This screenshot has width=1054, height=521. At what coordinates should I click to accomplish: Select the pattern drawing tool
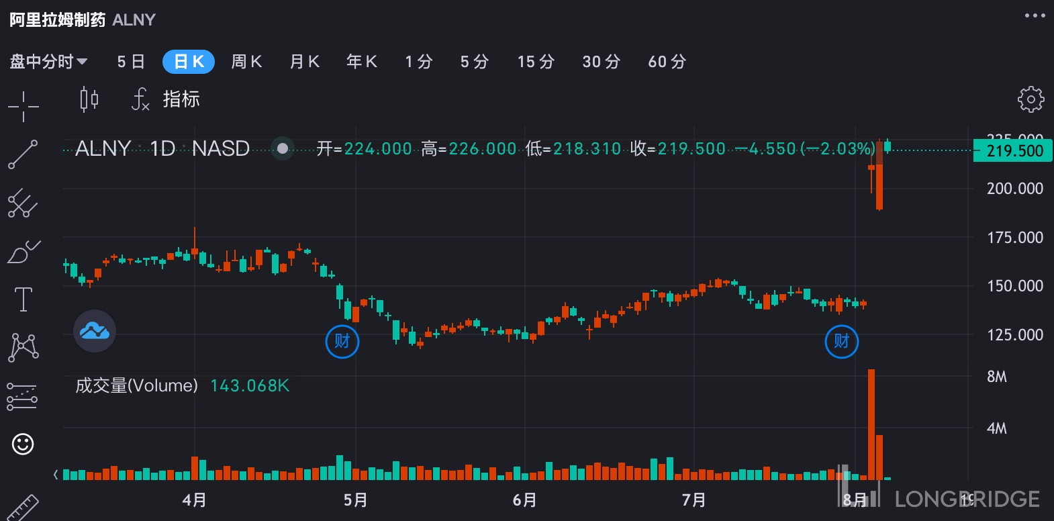pos(23,347)
